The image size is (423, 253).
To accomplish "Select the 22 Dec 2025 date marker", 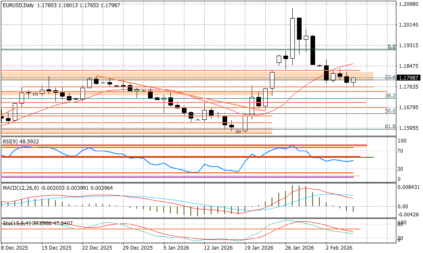I will point(97,248).
